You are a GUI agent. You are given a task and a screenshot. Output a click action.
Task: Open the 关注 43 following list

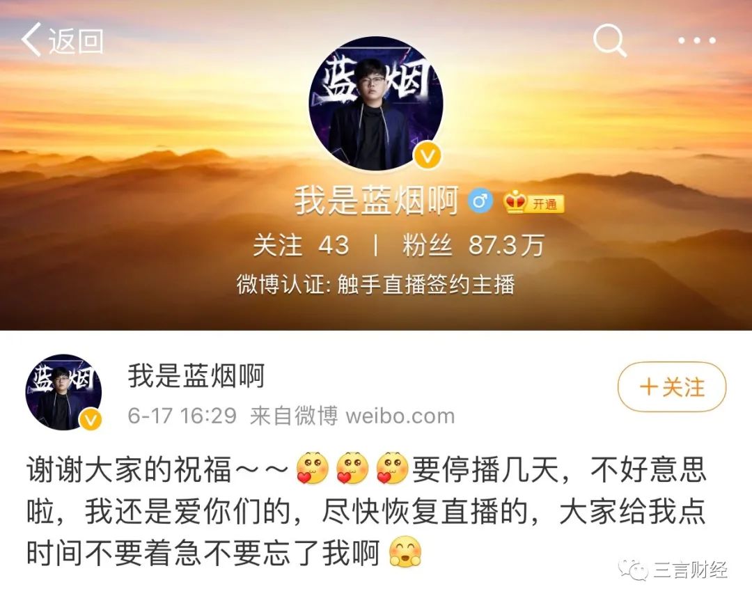301,245
